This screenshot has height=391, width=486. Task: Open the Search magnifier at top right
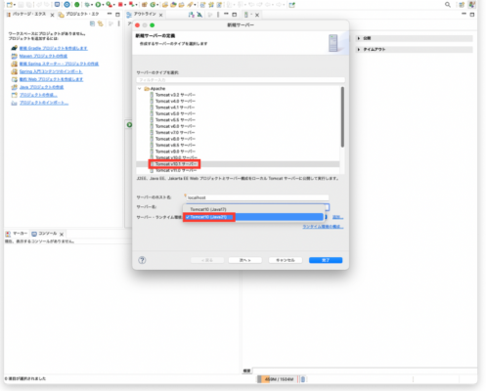click(x=448, y=5)
